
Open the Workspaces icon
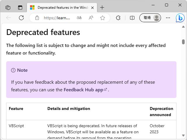pyautogui.click(x=8, y=8)
